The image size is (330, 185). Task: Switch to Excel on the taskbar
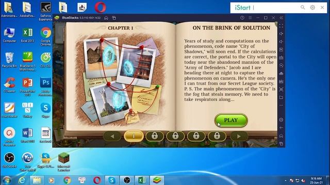tap(142, 180)
